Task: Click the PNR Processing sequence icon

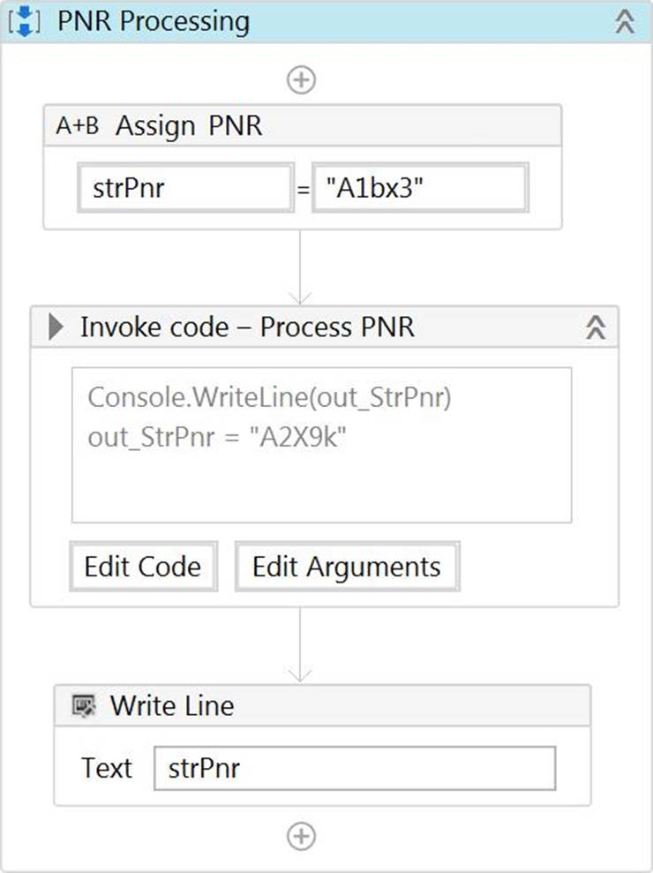Action: click(x=26, y=23)
